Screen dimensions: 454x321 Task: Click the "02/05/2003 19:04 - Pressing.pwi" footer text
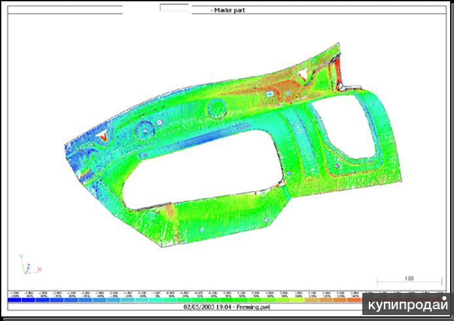pyautogui.click(x=227, y=307)
